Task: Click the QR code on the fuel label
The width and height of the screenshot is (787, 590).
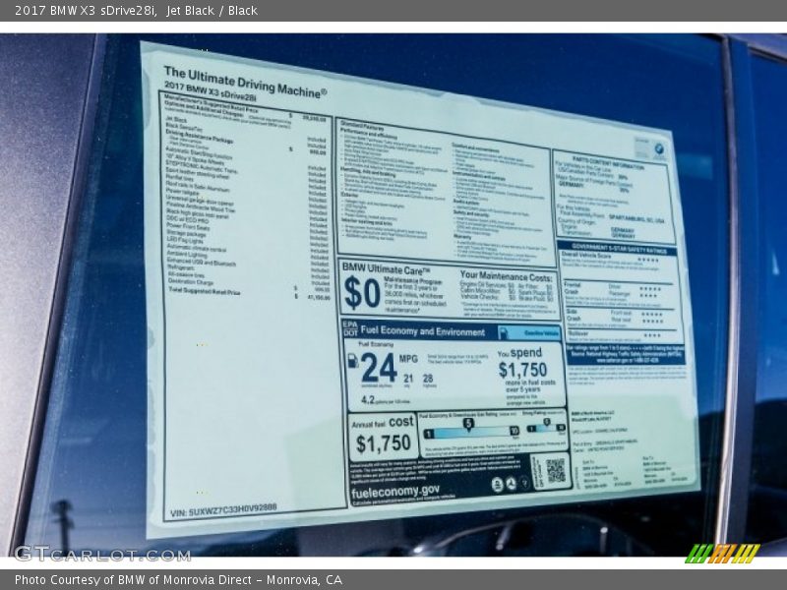Action: 555,470
